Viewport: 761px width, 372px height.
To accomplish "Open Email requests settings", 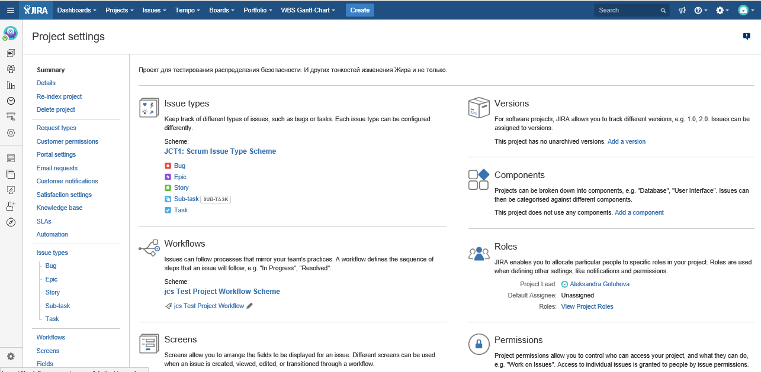I will 57,168.
